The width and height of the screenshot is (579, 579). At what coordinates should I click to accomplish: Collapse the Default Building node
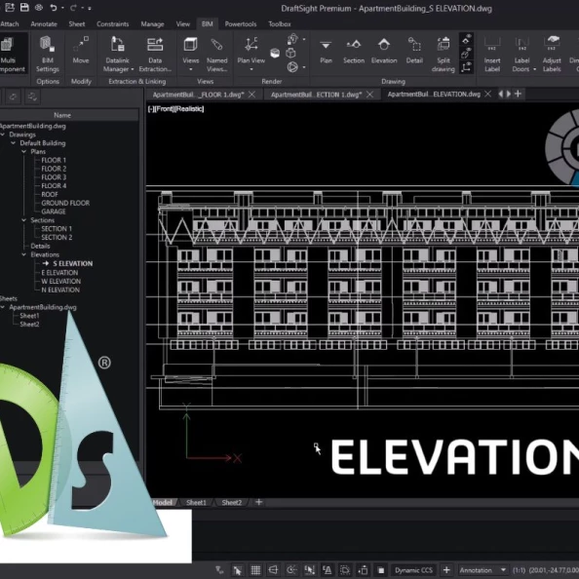click(x=14, y=143)
